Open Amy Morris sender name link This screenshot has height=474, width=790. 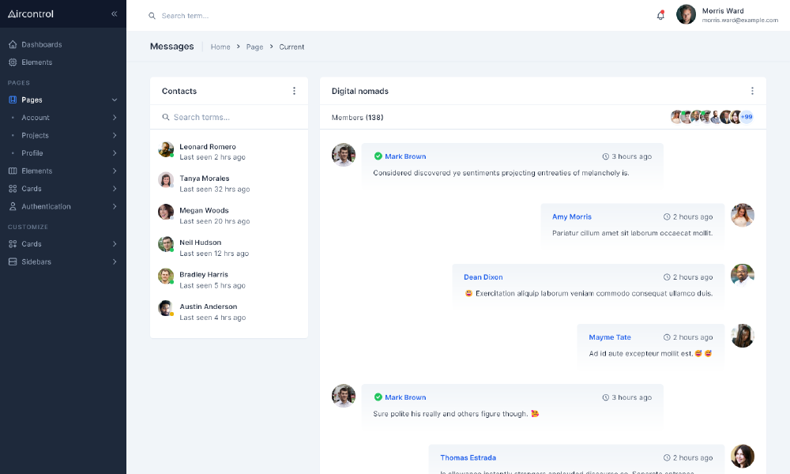click(572, 216)
